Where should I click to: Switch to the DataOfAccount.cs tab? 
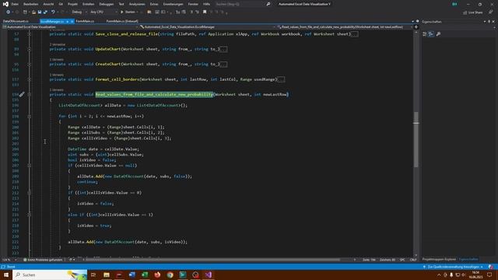[x=16, y=21]
